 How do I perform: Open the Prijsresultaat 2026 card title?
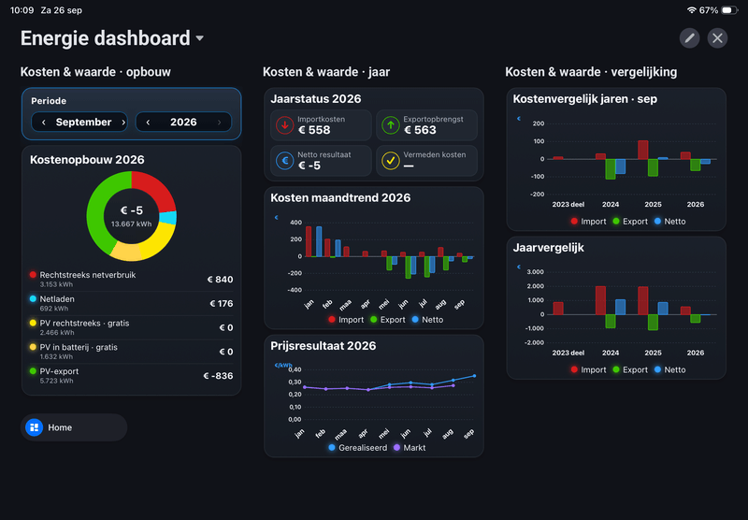pyautogui.click(x=323, y=346)
